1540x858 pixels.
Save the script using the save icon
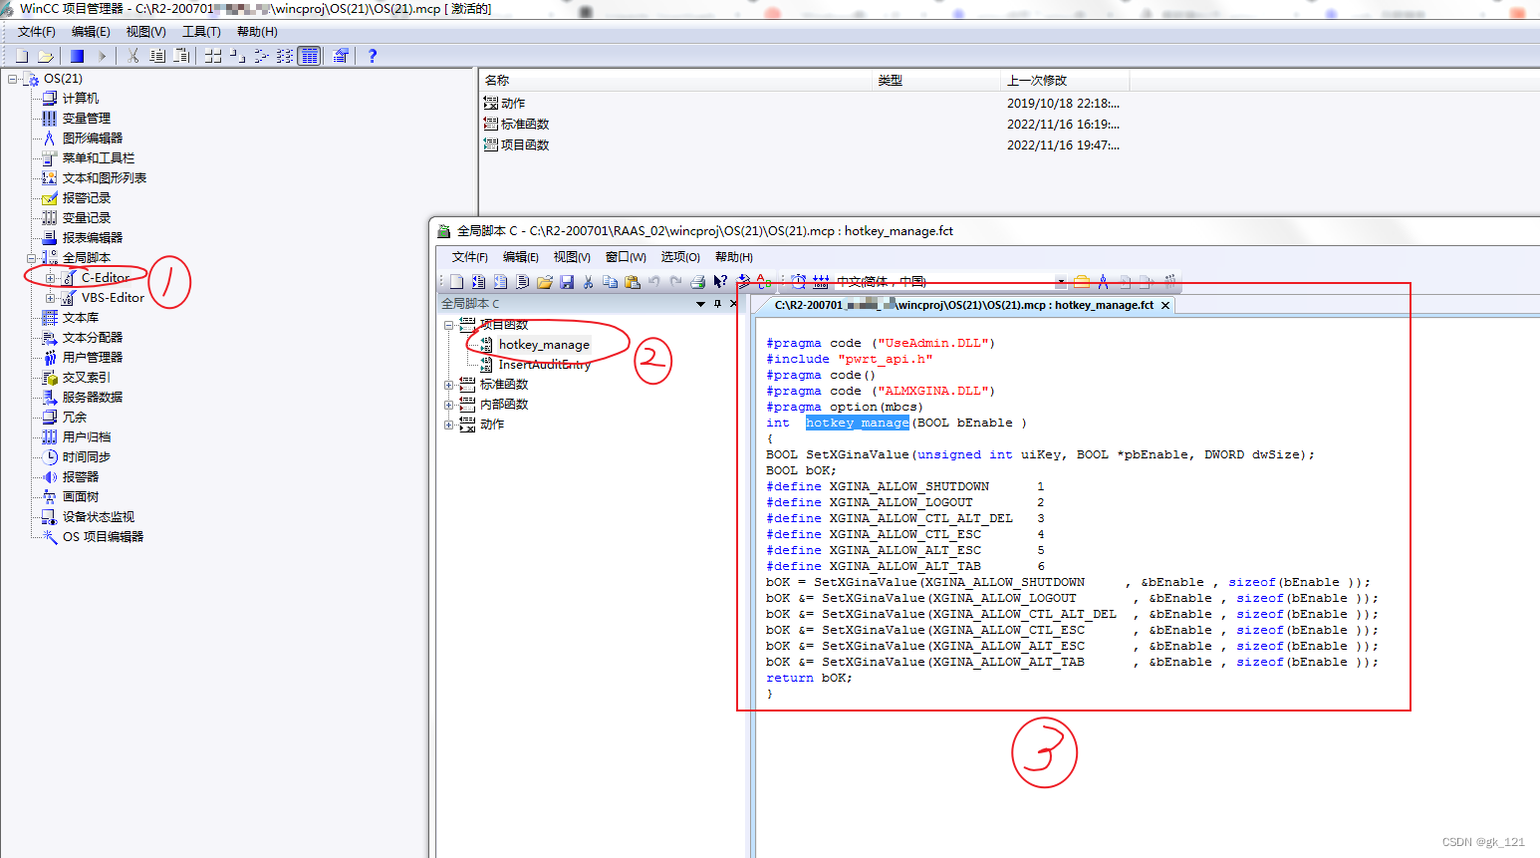click(x=567, y=281)
